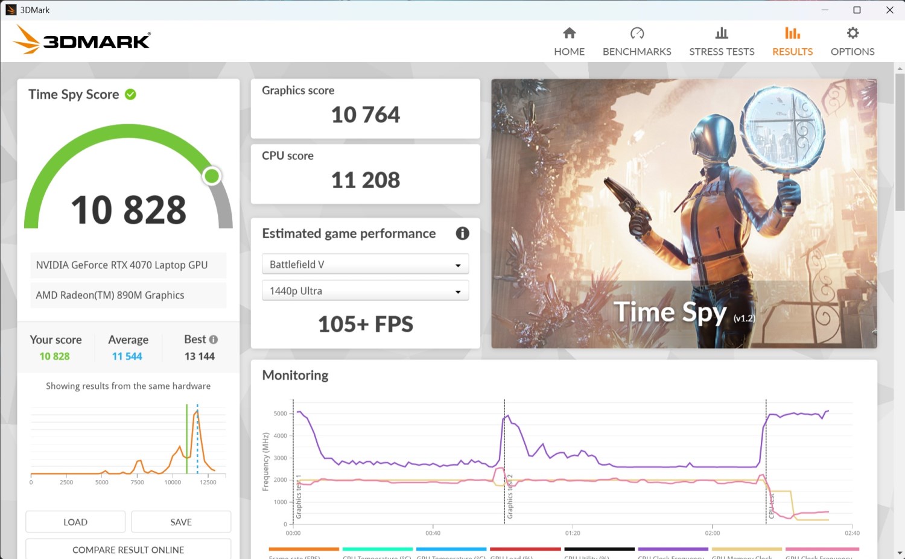The height and width of the screenshot is (559, 905).
Task: Select the RESULTS tab
Action: coord(792,42)
